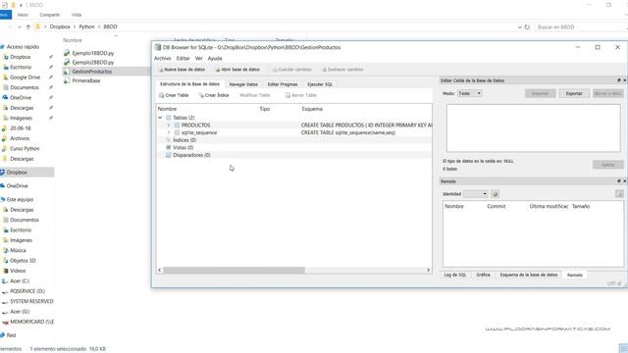Screen dimensions: 628x353
Task: Open Google Drive in Explorer sidebar
Action: click(25, 77)
